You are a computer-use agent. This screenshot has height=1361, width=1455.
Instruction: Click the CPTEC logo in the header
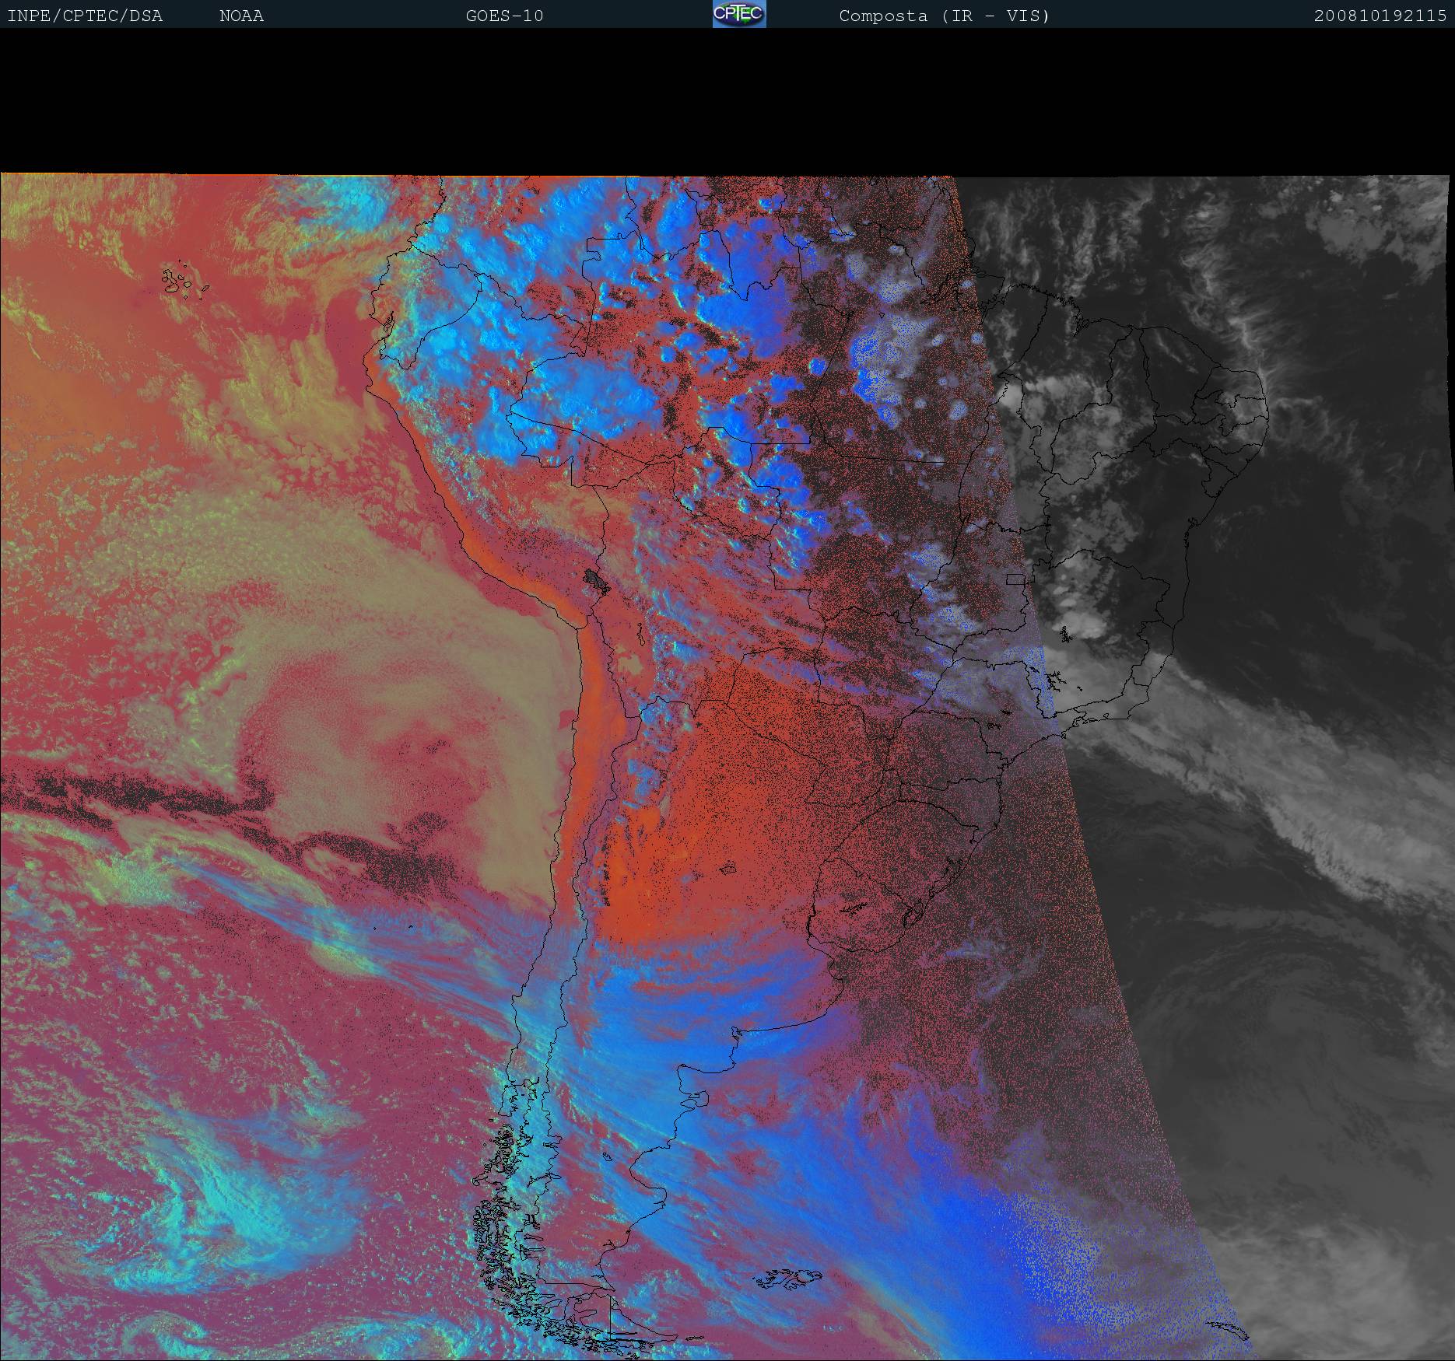pos(738,14)
